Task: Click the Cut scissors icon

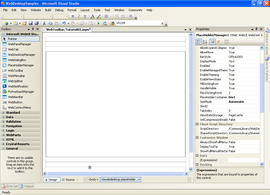Action: 44,23
